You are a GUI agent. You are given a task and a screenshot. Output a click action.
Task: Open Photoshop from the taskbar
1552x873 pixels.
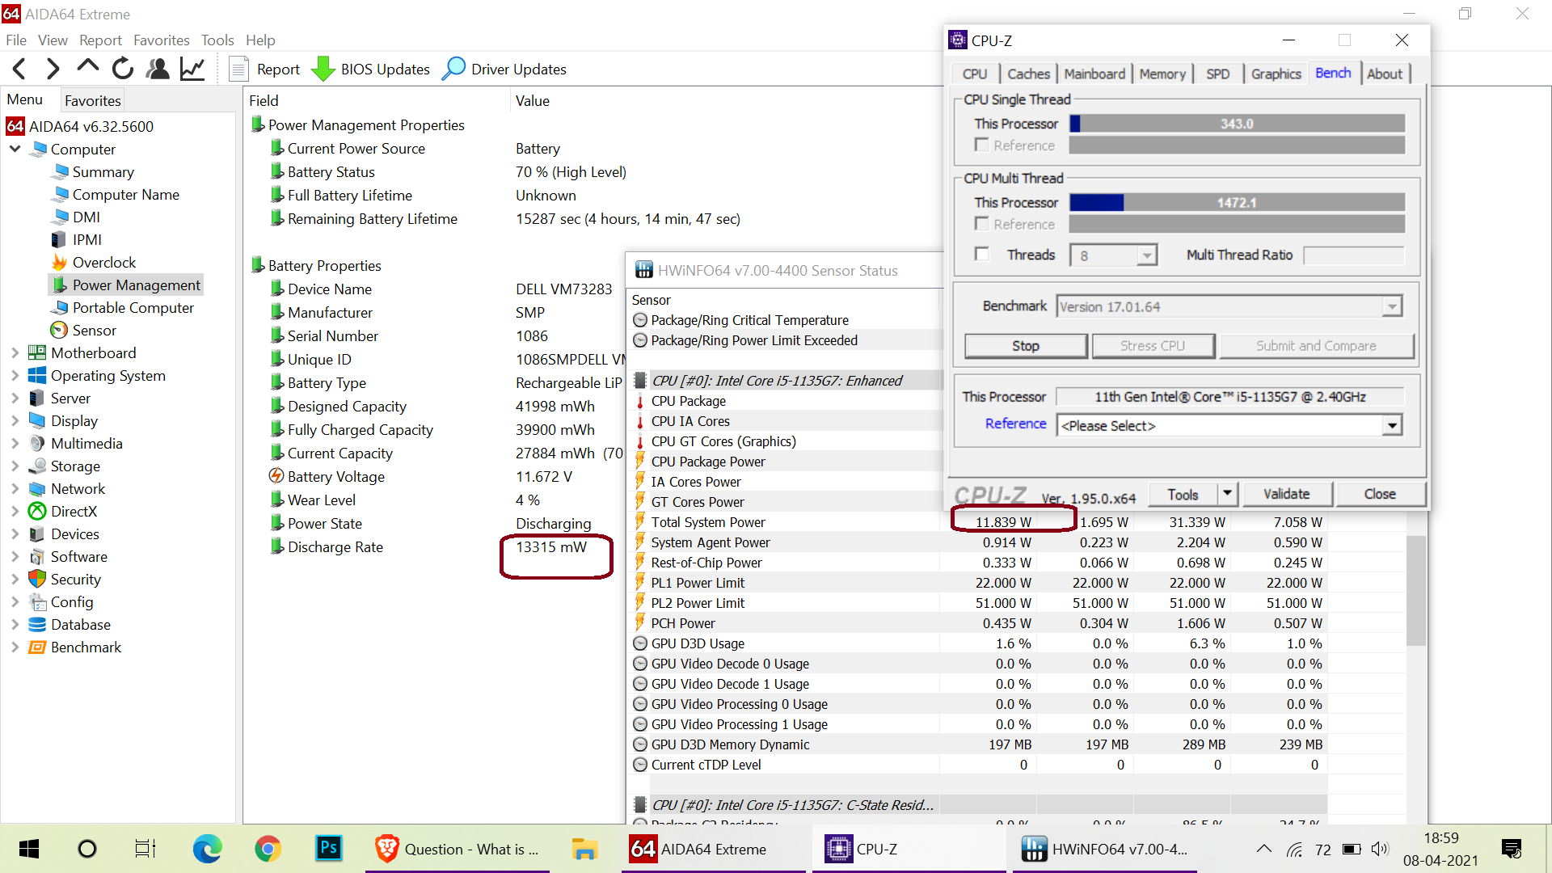click(328, 848)
